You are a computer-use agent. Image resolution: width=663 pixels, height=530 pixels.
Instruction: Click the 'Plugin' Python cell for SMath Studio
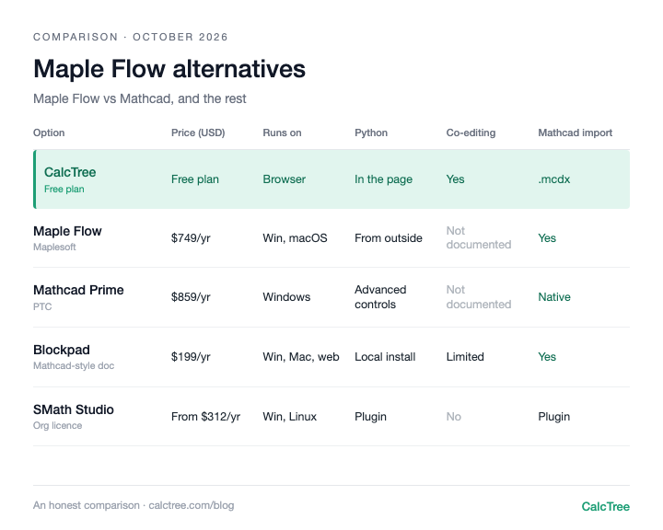(370, 417)
